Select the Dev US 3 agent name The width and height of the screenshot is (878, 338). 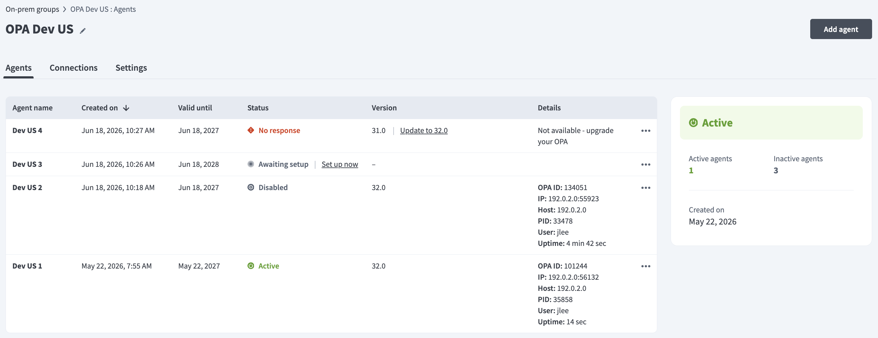click(x=27, y=164)
